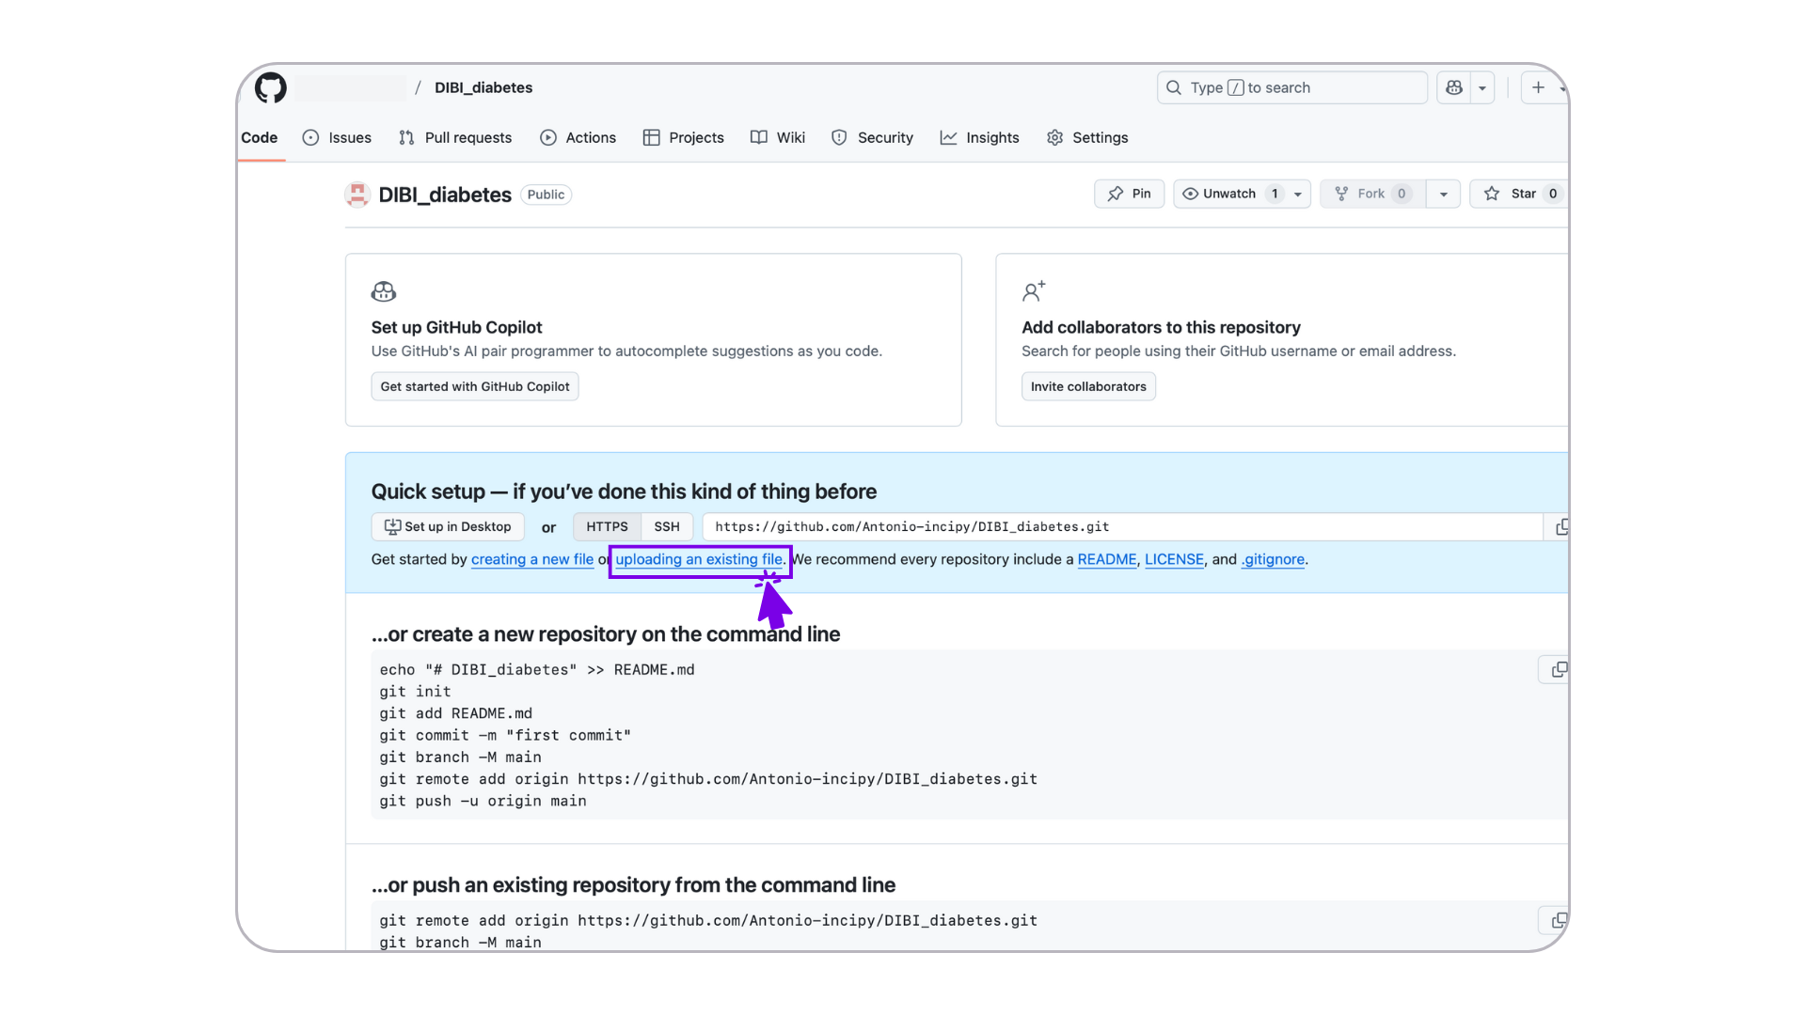The height and width of the screenshot is (1015, 1806).
Task: Open the LICENSE link
Action: pyautogui.click(x=1174, y=559)
